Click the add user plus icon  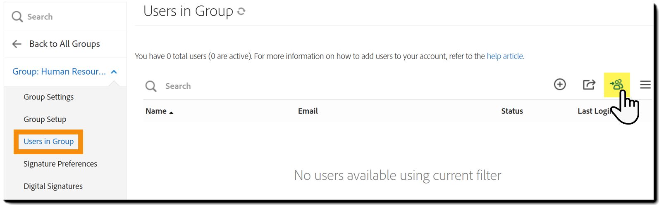pyautogui.click(x=560, y=85)
